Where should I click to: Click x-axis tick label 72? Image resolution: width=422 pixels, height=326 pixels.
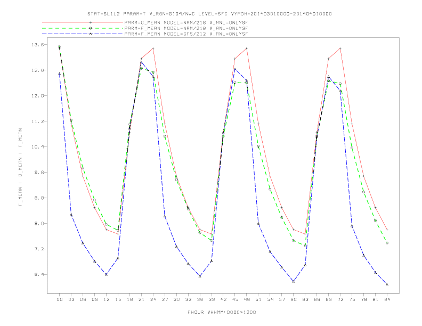tap(340, 299)
